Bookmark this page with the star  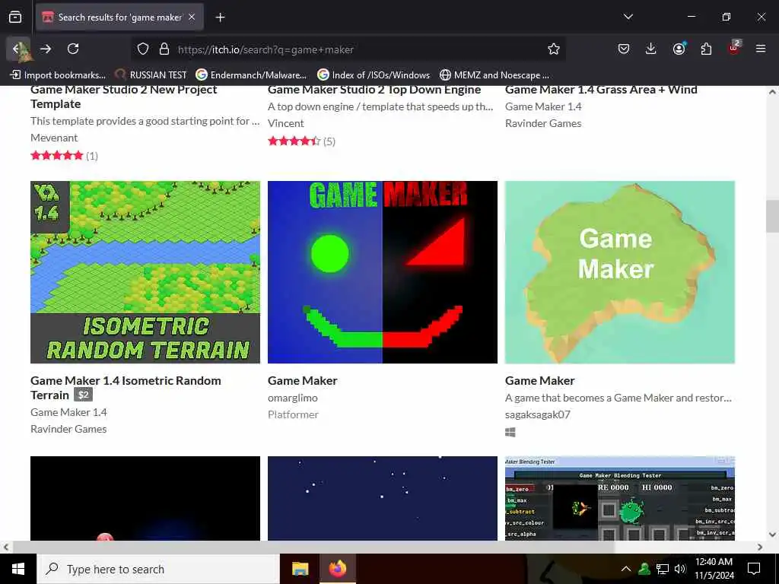click(554, 49)
